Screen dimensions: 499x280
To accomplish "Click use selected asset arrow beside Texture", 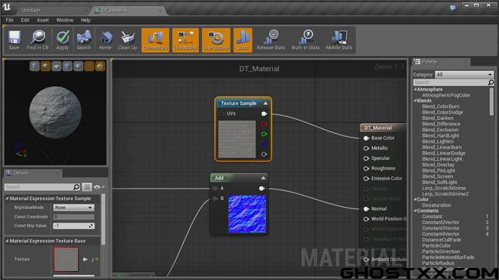I will [85, 260].
